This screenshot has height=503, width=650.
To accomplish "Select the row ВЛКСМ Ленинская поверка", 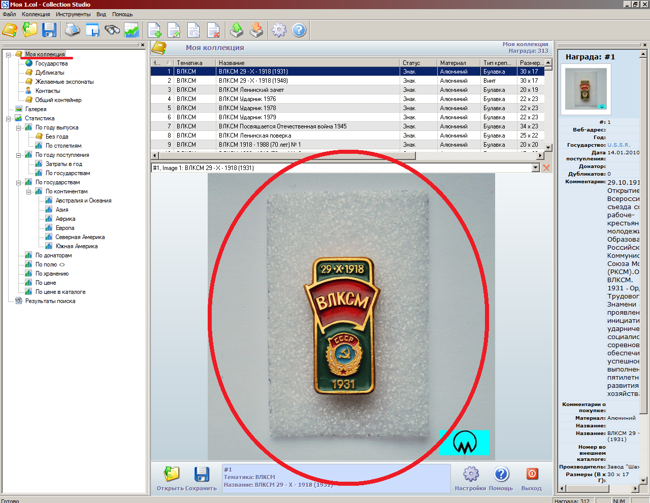I will [347, 136].
